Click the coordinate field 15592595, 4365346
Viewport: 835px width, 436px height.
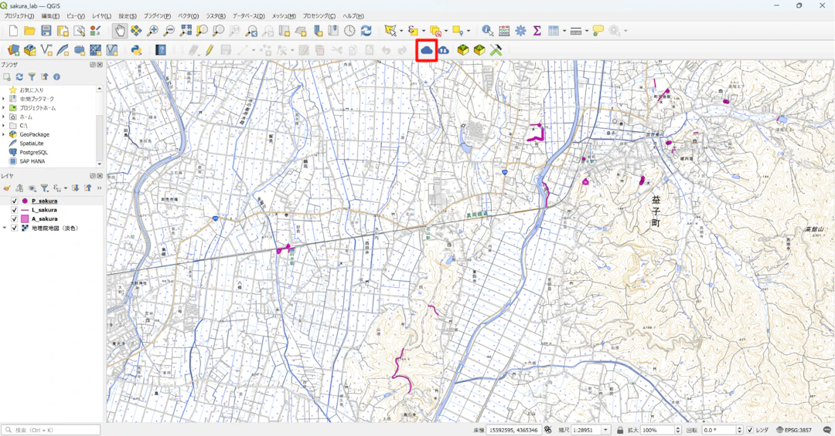513,430
